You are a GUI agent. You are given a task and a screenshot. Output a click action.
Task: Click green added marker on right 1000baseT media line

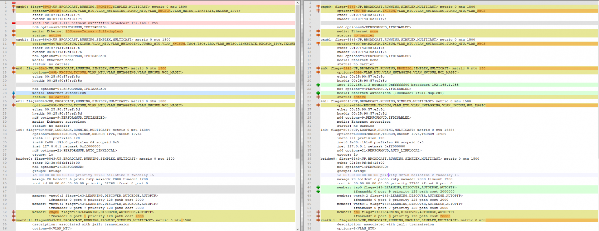click(x=318, y=93)
